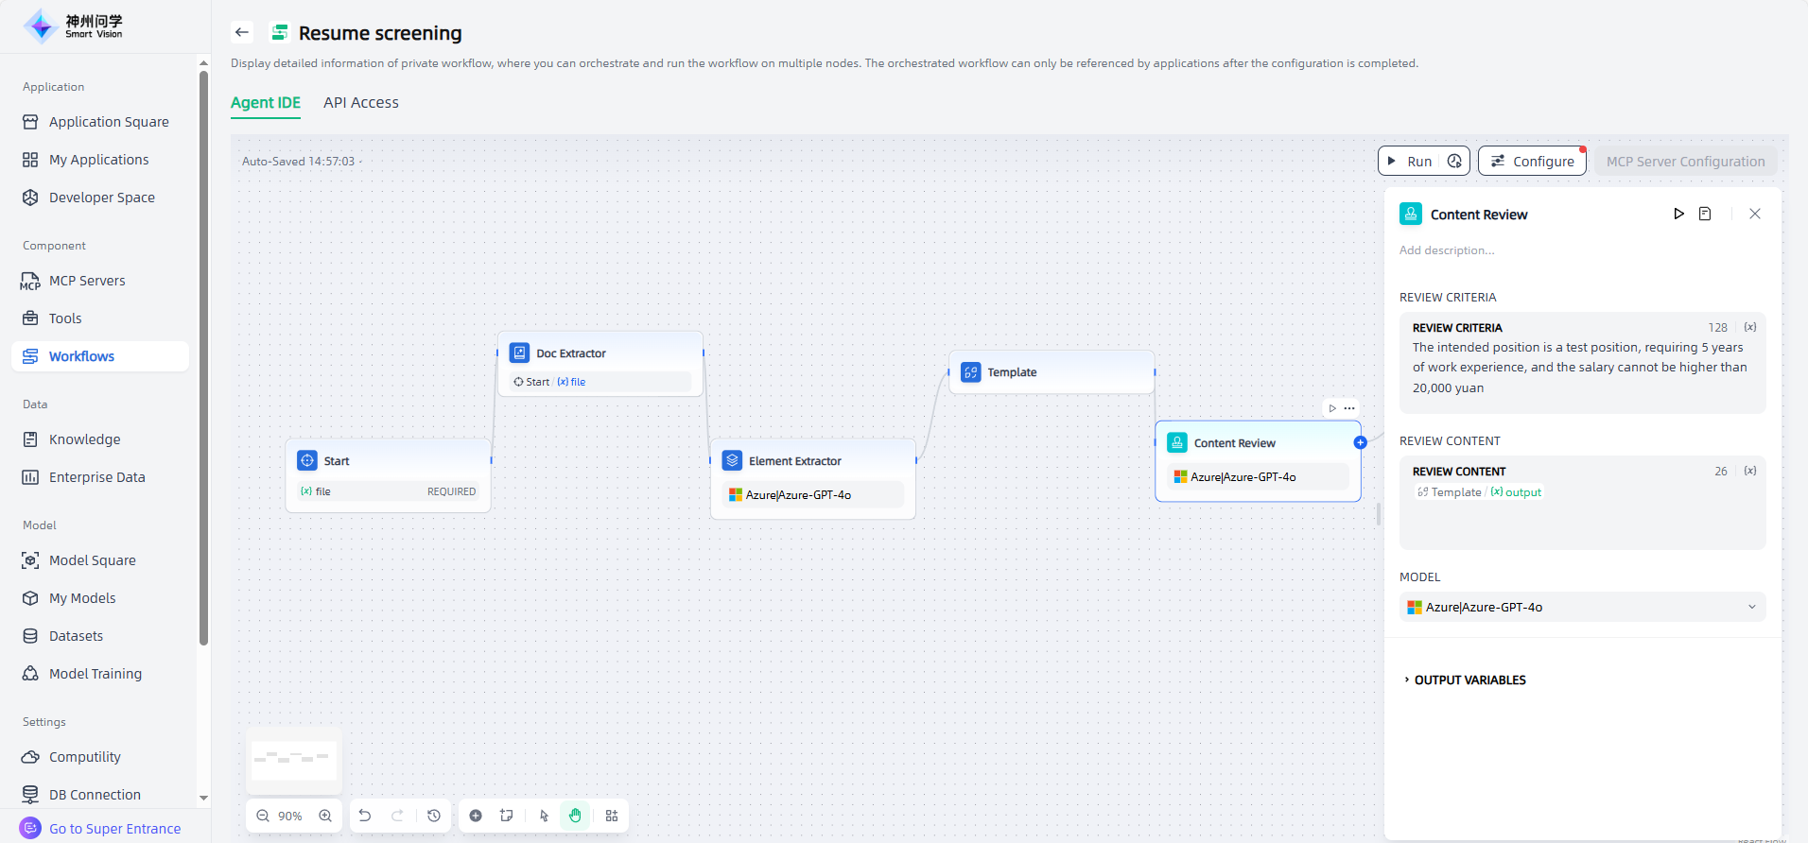
Task: Click the Configure button
Action: tap(1532, 161)
